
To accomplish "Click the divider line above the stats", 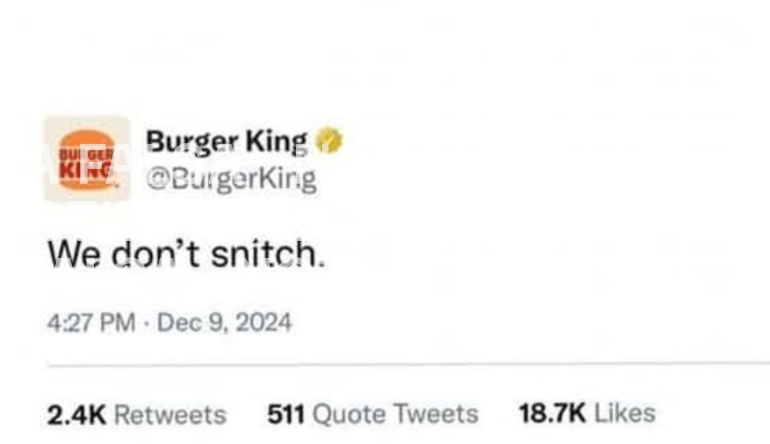I will pyautogui.click(x=409, y=364).
